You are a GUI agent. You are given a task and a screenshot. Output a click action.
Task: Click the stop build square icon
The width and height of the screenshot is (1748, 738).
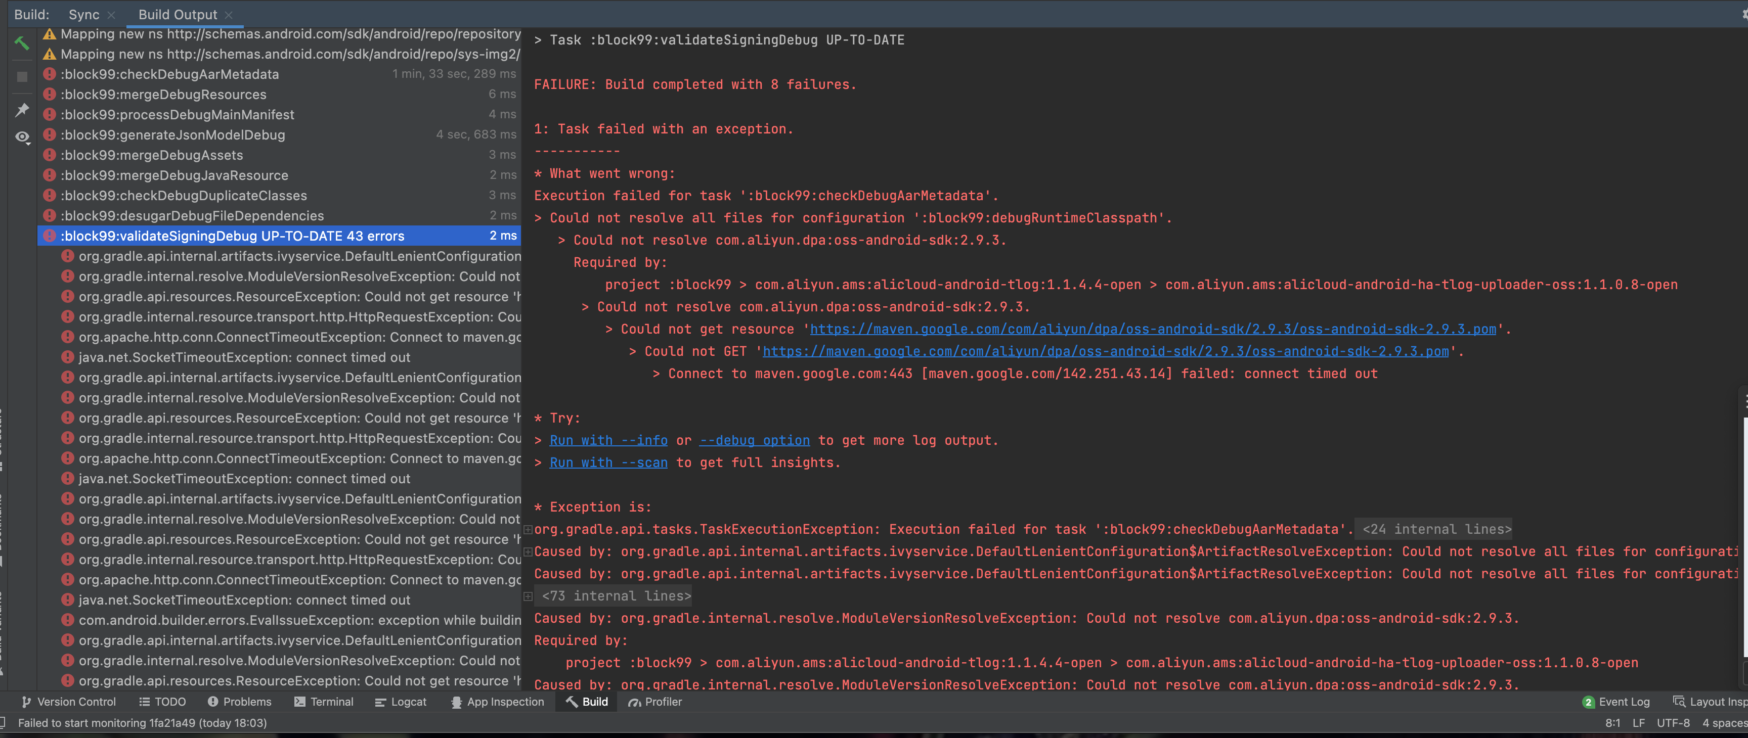pyautogui.click(x=22, y=77)
